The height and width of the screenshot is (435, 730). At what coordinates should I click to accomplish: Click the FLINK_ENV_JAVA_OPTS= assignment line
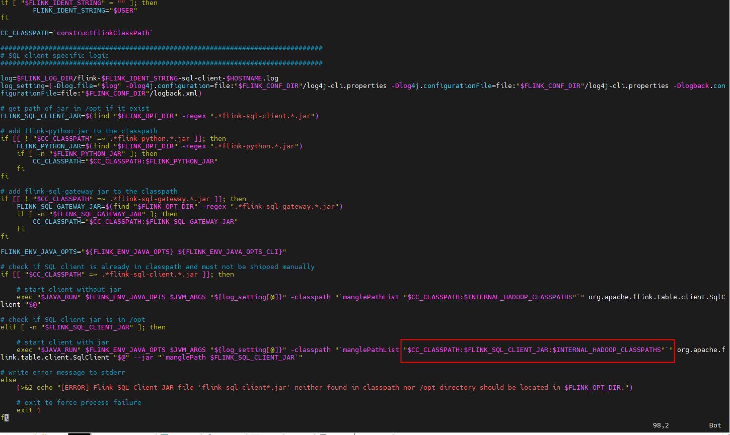tap(143, 251)
